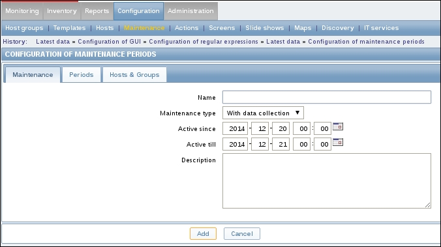This screenshot has width=441, height=247.
Task: Open the Discovery submenu link
Action: click(x=338, y=28)
